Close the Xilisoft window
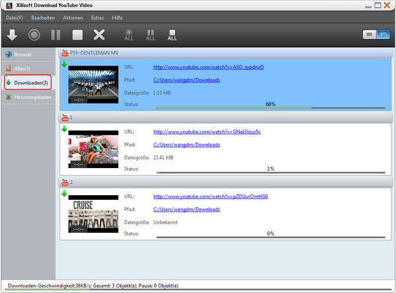The height and width of the screenshot is (293, 396). [387, 5]
